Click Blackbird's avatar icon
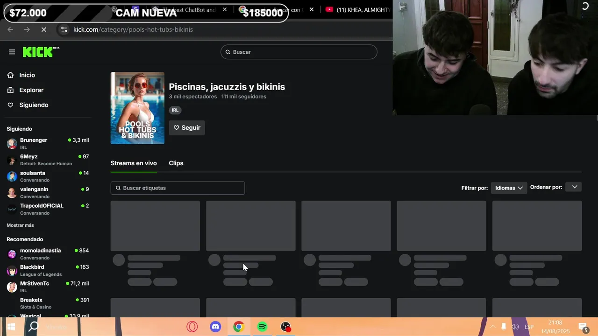 (x=12, y=271)
